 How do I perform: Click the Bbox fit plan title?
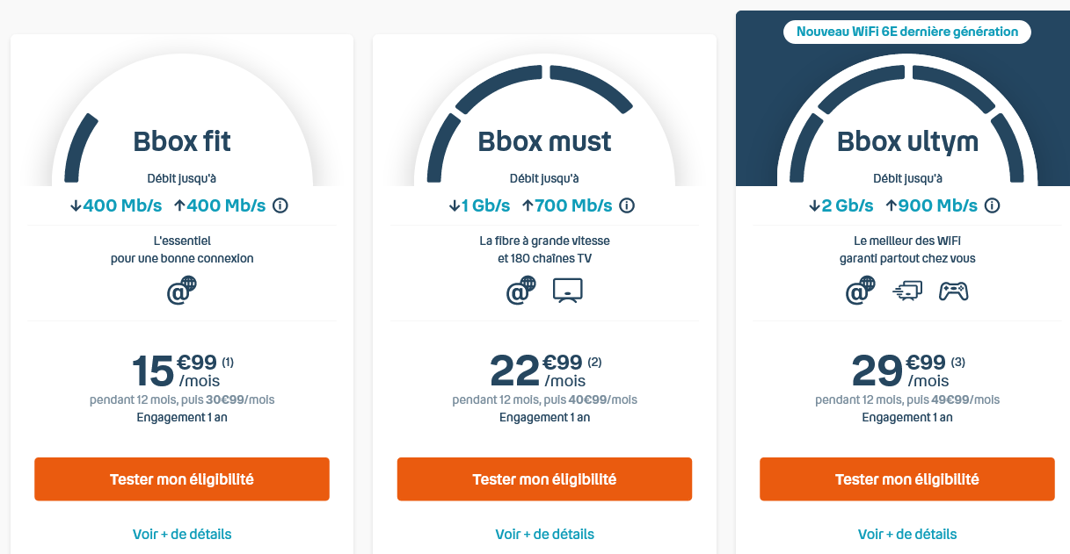[x=182, y=141]
